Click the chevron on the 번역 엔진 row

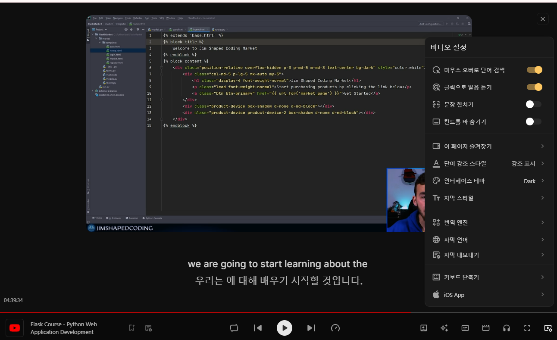[542, 222]
